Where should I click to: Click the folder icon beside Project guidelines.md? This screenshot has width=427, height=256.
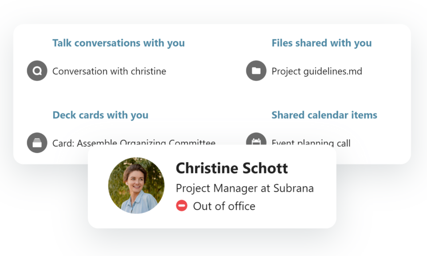(x=256, y=70)
